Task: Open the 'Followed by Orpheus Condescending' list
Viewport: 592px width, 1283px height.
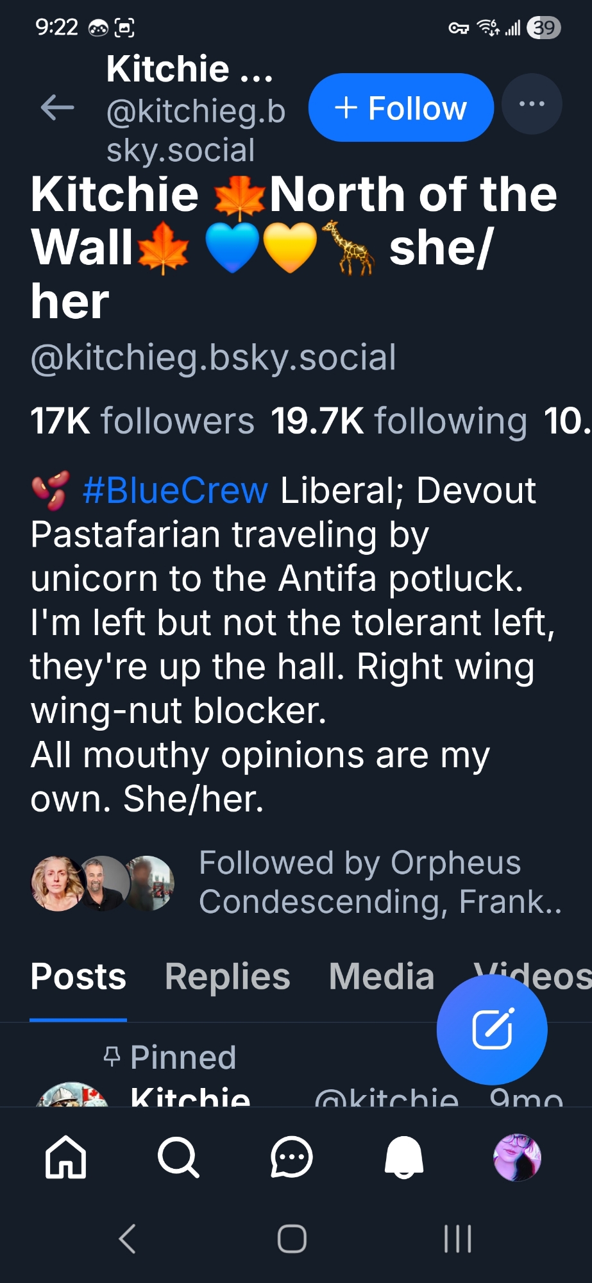Action: pyautogui.click(x=359, y=882)
